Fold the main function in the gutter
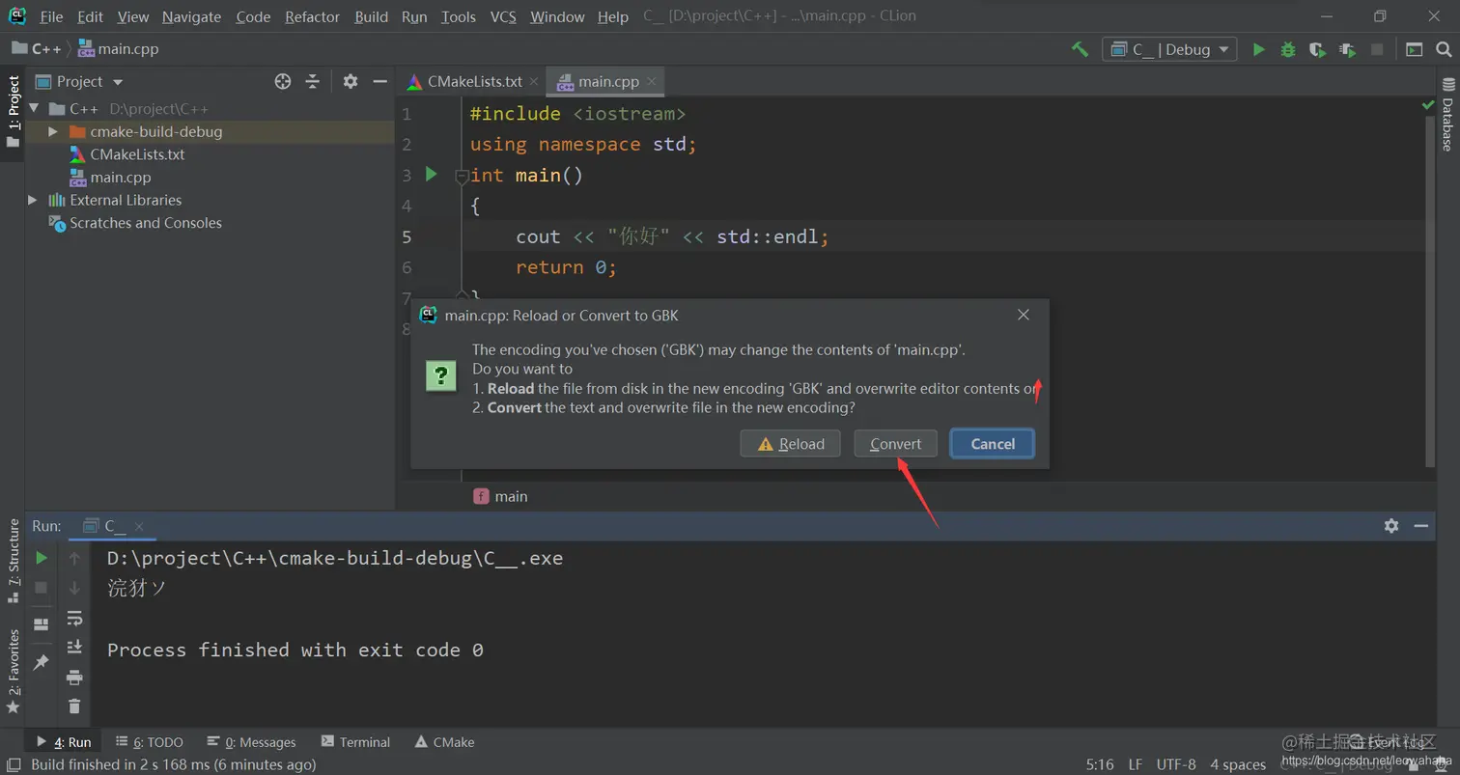The image size is (1460, 775). (462, 177)
